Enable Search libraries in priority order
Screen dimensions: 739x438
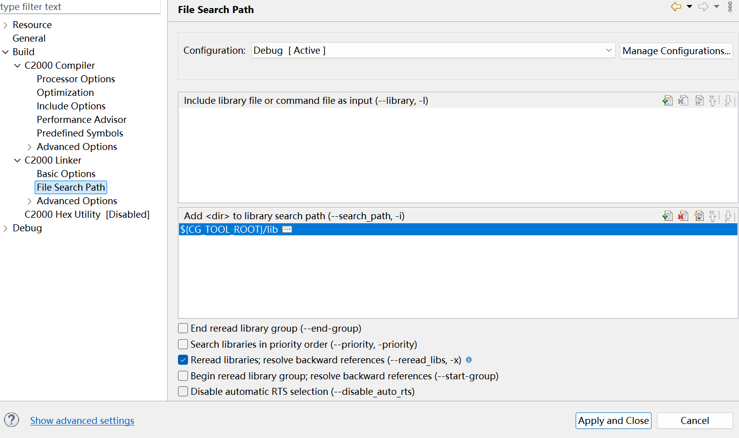click(183, 344)
